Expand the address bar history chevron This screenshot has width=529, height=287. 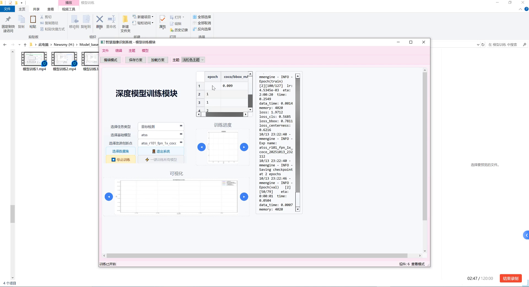point(478,45)
